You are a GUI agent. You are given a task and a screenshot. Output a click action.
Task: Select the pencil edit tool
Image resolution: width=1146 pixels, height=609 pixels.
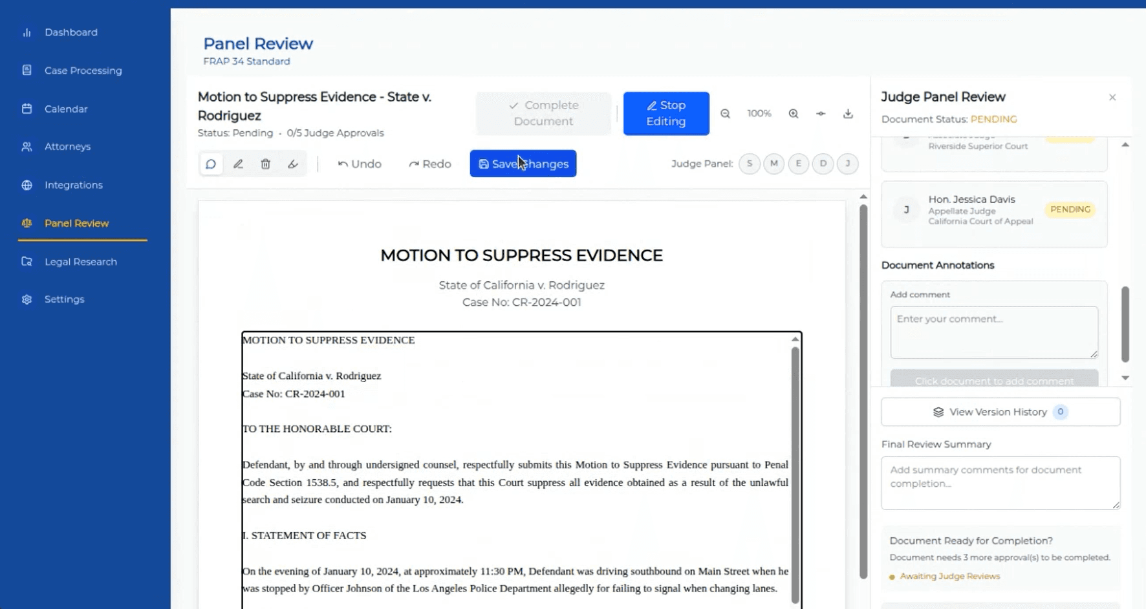(238, 164)
